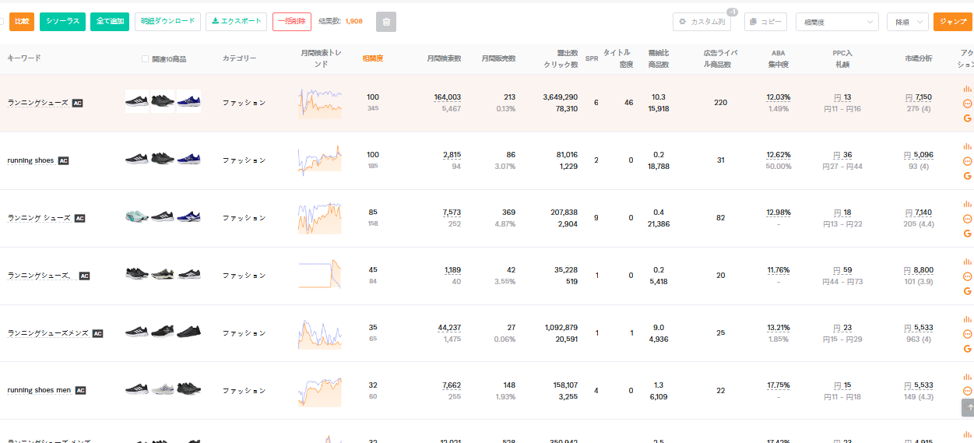The width and height of the screenshot is (974, 443).
Task: Click the trend chart in the 1,189 searches row
Action: coord(320,276)
